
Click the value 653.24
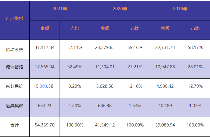[x=44, y=106]
